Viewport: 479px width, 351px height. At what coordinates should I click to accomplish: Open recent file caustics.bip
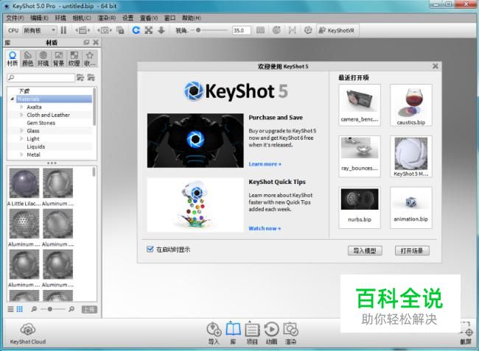pyautogui.click(x=411, y=105)
